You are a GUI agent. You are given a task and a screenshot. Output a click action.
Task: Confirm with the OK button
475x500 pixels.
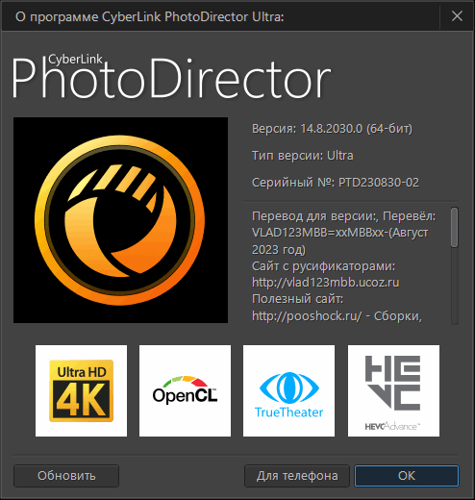tap(407, 476)
